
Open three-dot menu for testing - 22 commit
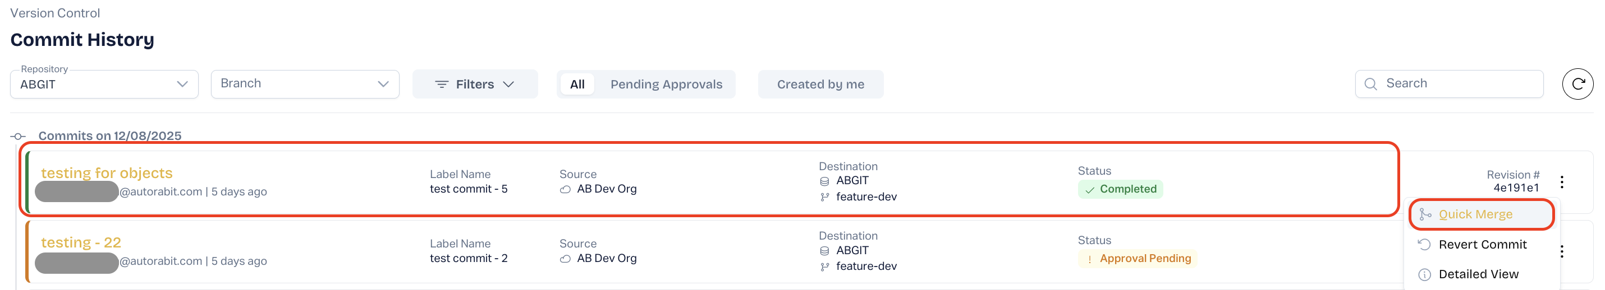point(1561,251)
